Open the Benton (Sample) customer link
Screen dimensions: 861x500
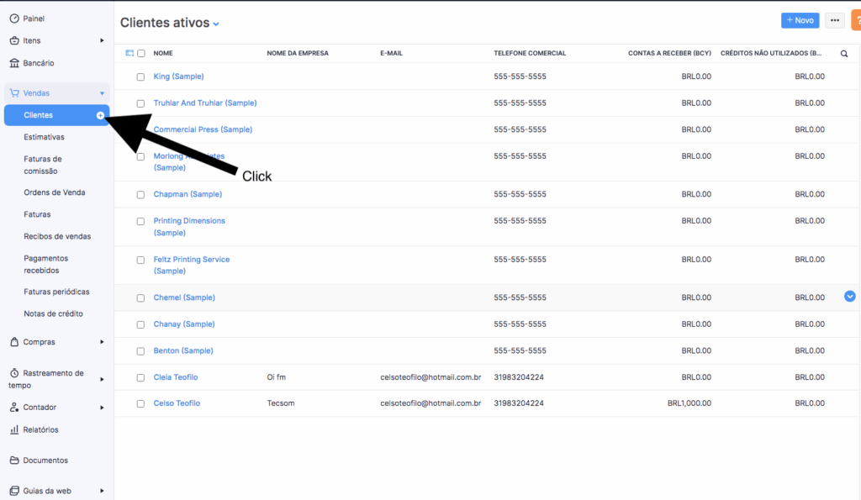(x=182, y=350)
